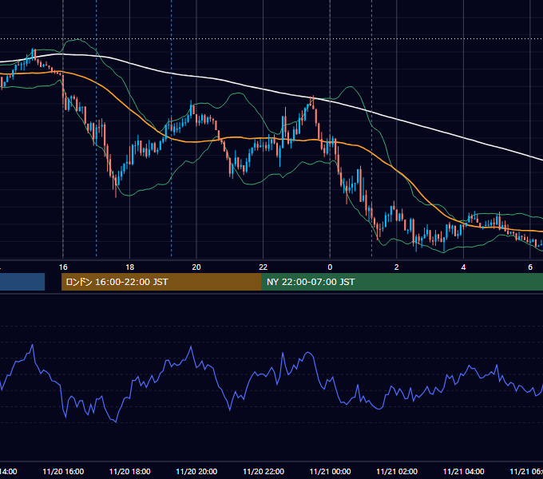Click the hour label 22 on chart axis
543x479 pixels.
264,267
